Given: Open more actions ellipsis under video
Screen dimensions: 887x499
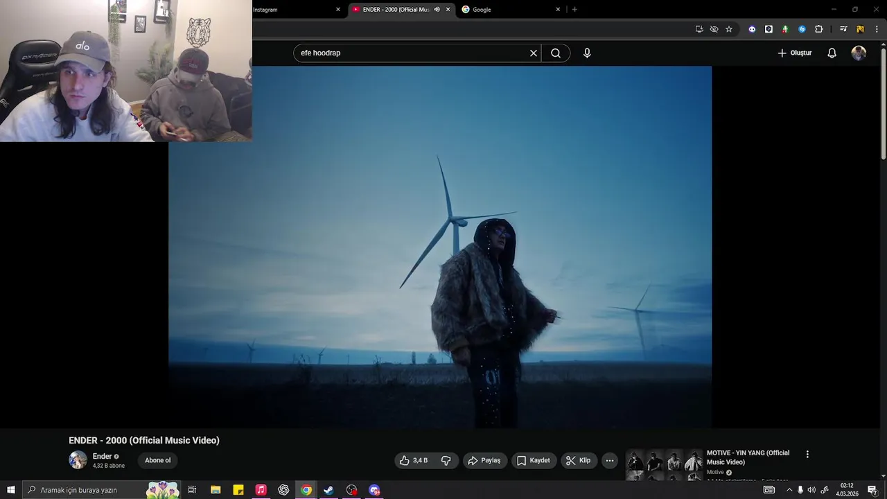Looking at the screenshot, I should (x=610, y=460).
